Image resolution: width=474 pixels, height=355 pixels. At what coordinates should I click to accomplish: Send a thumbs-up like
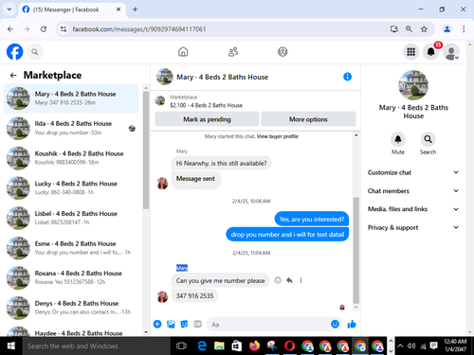[352, 324]
